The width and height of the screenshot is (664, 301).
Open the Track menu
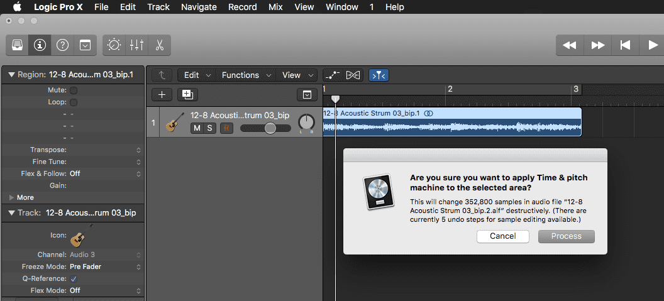158,7
